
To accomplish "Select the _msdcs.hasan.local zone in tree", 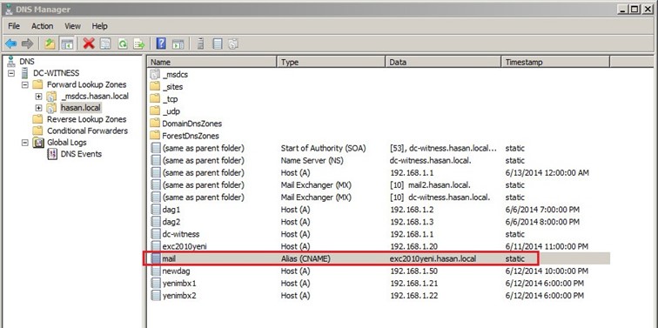I will pos(94,96).
